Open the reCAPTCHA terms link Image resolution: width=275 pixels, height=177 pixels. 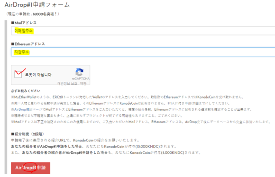(x=83, y=83)
